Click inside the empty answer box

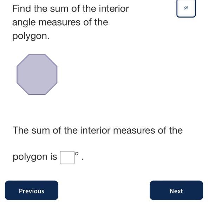67,157
